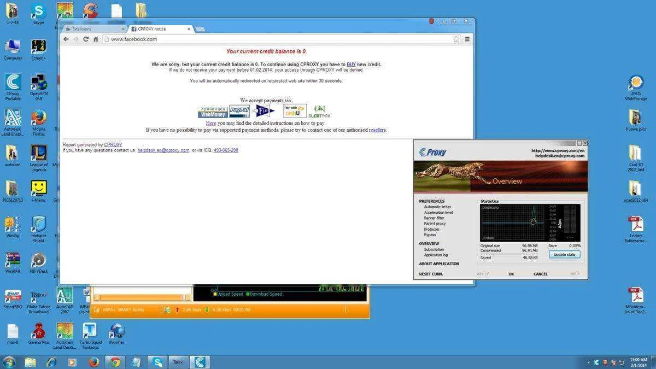656x369 pixels.
Task: Open the huawei pics folder on the desktop
Action: 635,120
